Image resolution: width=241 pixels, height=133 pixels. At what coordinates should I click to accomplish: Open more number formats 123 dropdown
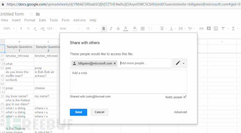51,28
